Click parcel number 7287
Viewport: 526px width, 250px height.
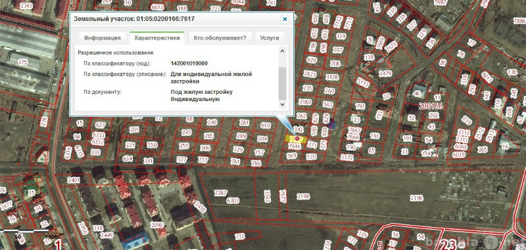click(221, 193)
